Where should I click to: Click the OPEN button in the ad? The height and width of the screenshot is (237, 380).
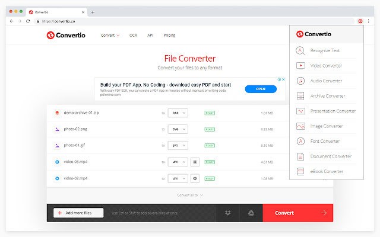(261, 89)
